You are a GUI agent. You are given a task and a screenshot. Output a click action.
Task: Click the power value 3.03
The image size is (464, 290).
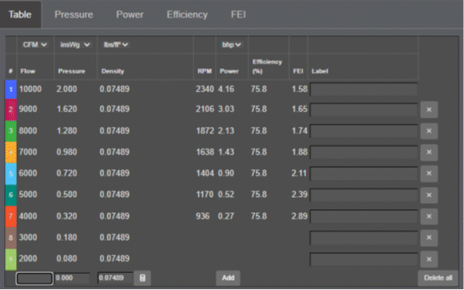click(226, 109)
